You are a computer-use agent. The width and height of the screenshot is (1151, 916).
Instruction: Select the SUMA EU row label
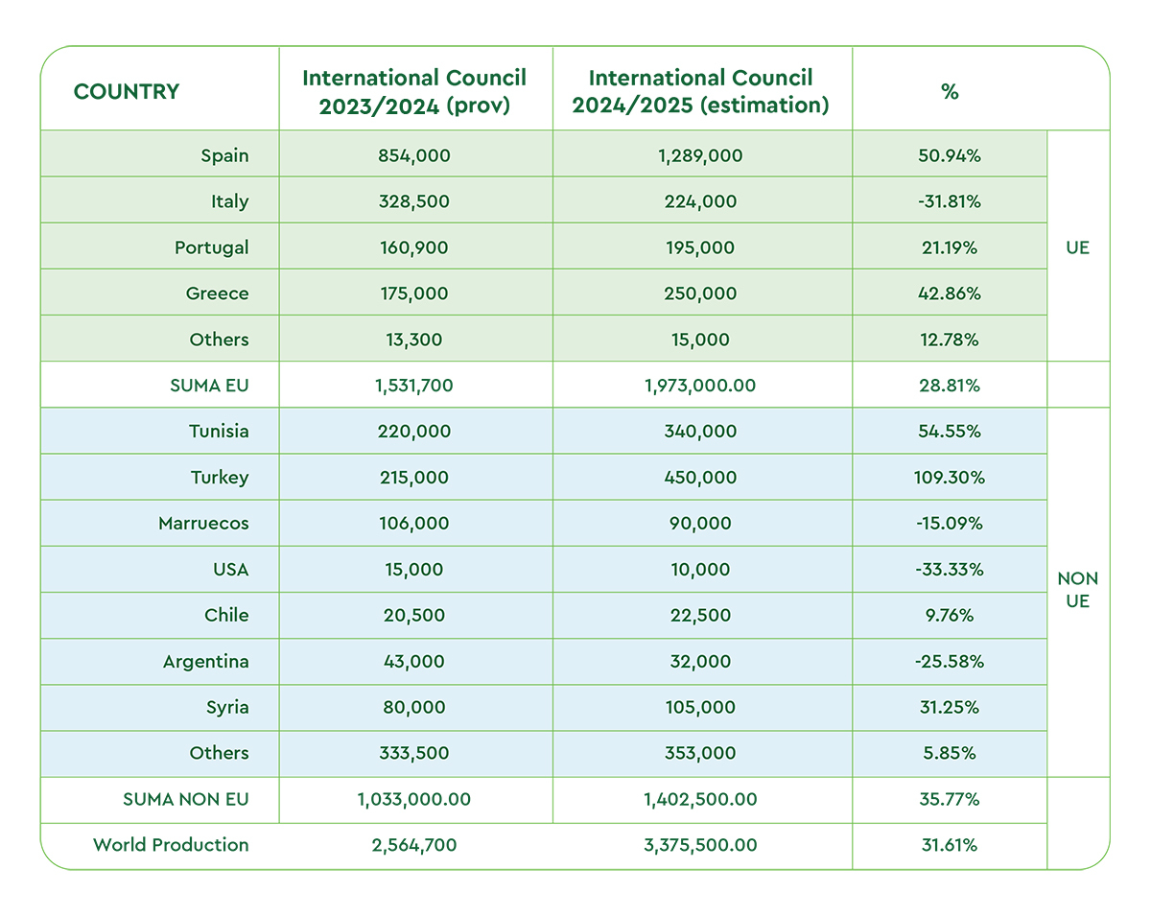click(207, 386)
